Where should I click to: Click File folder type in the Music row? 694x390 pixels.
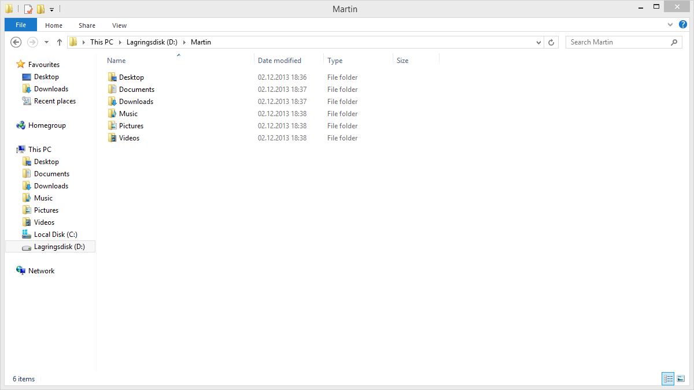click(x=342, y=114)
